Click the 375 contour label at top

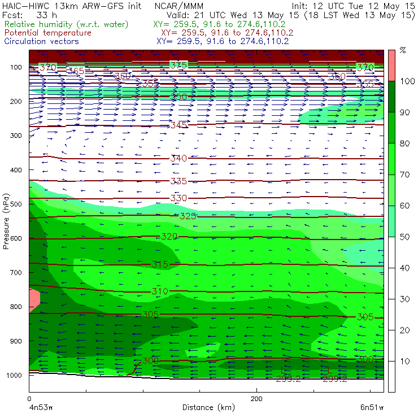tap(178, 65)
